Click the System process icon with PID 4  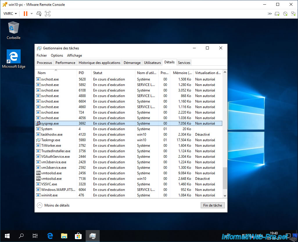pos(38,129)
